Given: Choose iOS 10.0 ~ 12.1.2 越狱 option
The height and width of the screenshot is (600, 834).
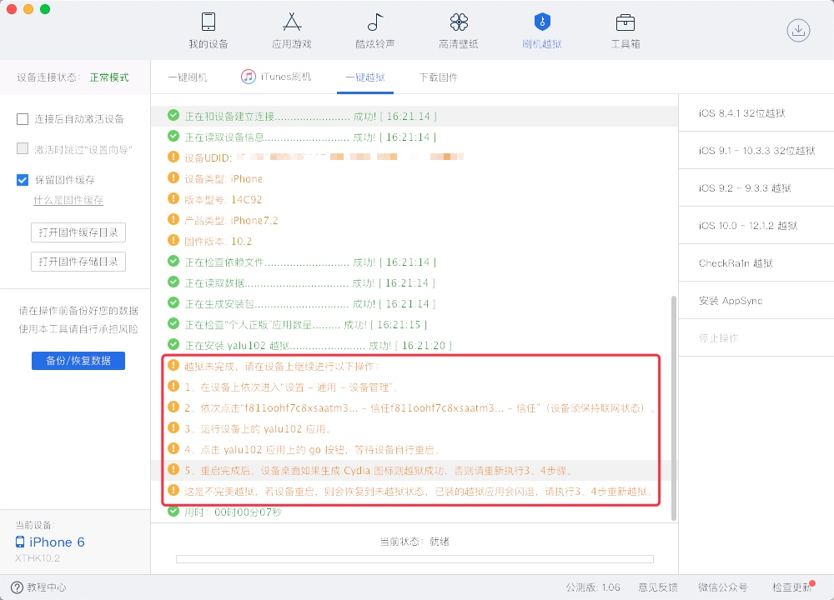Looking at the screenshot, I should click(x=756, y=226).
